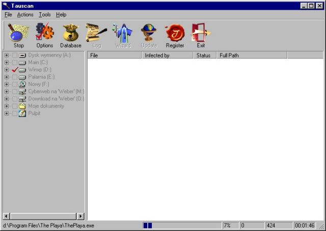The width and height of the screenshot is (326, 231).
Task: Uncheck the Winxp (D:) red checkmark
Action: click(x=15, y=70)
